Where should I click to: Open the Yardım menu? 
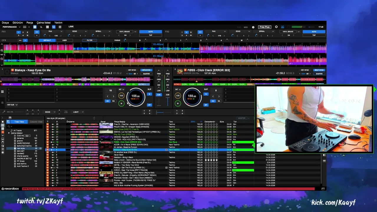pyautogui.click(x=58, y=23)
